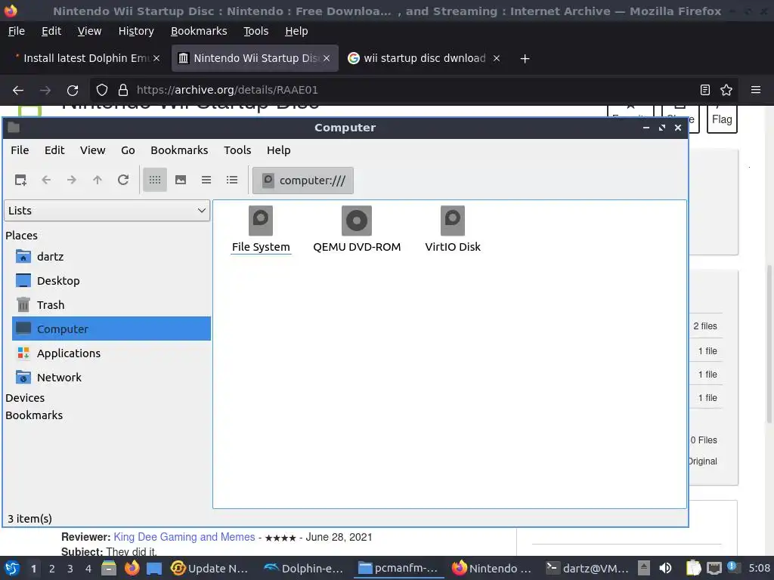Switch file manager to thumbnail view
774x580 pixels.
coord(181,180)
